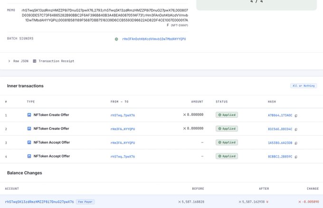
Task: Click the STATUS column header
Action: 222,102
